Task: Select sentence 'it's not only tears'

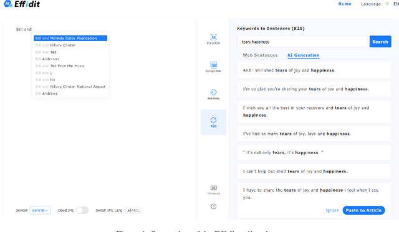Action: 314,152
